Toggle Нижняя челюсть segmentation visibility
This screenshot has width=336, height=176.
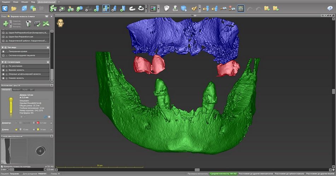[4, 78]
